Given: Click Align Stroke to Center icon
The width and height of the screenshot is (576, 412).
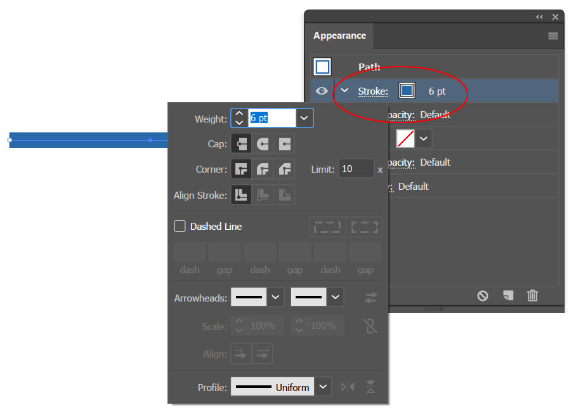Looking at the screenshot, I should pyautogui.click(x=241, y=195).
